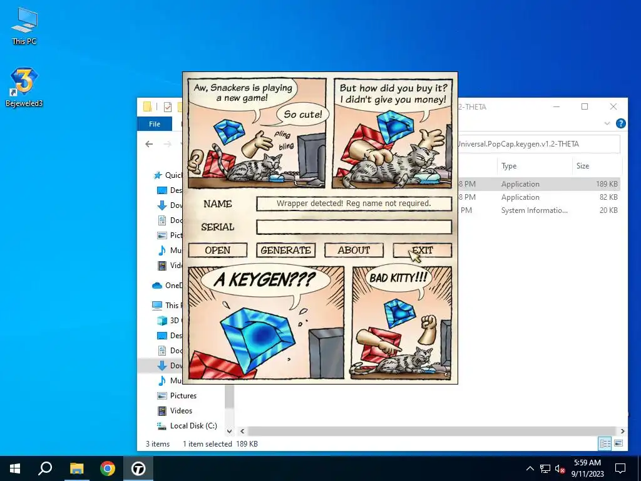
Task: Expand the Explorer ribbon chevron
Action: pyautogui.click(x=607, y=123)
